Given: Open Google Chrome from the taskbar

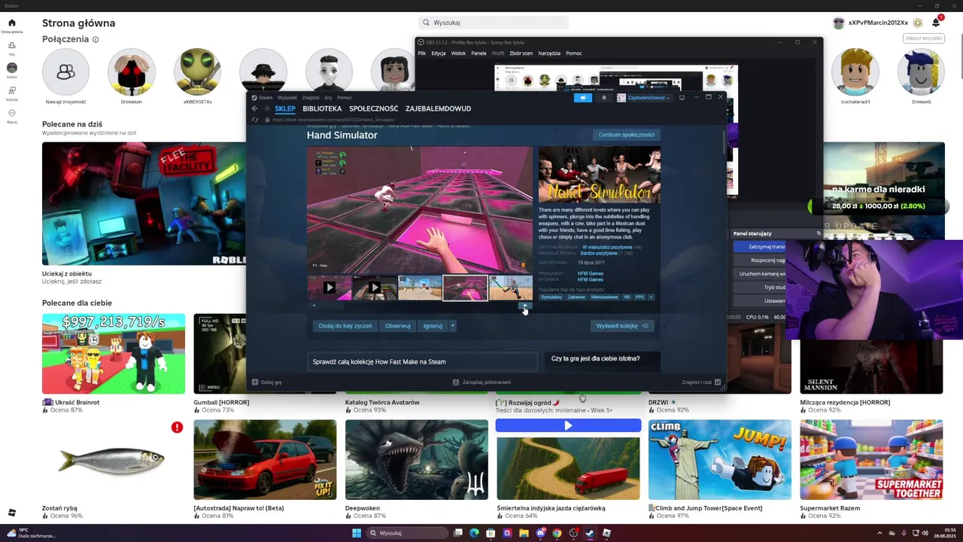Looking at the screenshot, I should [x=557, y=533].
